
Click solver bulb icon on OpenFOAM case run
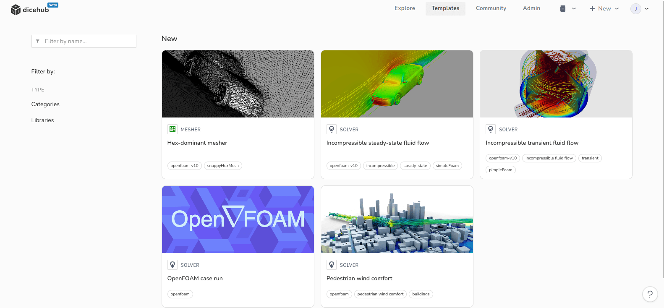click(173, 265)
